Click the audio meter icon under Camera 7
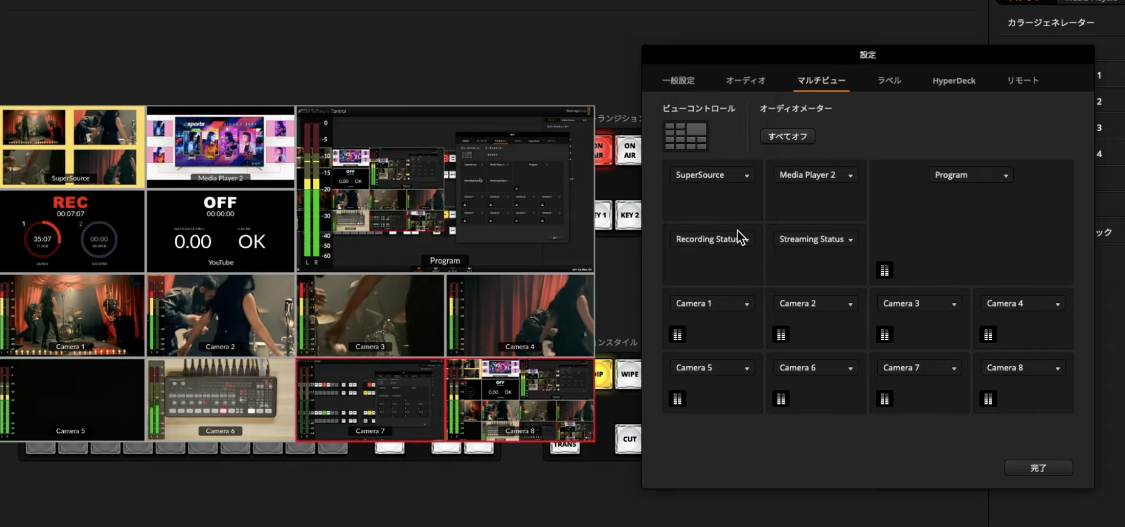1125x527 pixels. (884, 399)
